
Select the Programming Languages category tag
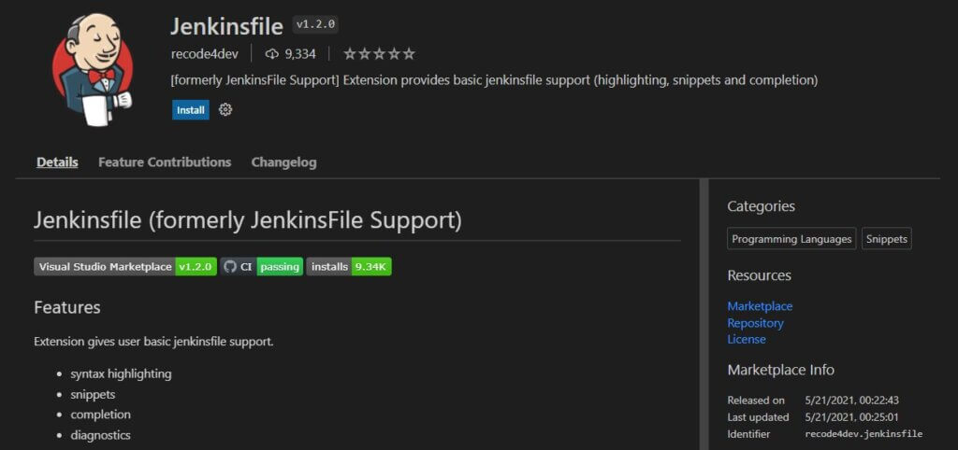[x=791, y=239]
